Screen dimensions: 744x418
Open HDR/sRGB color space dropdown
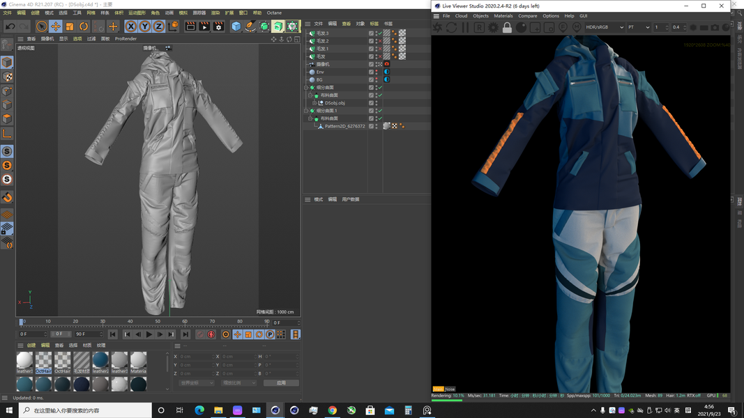pyautogui.click(x=605, y=27)
